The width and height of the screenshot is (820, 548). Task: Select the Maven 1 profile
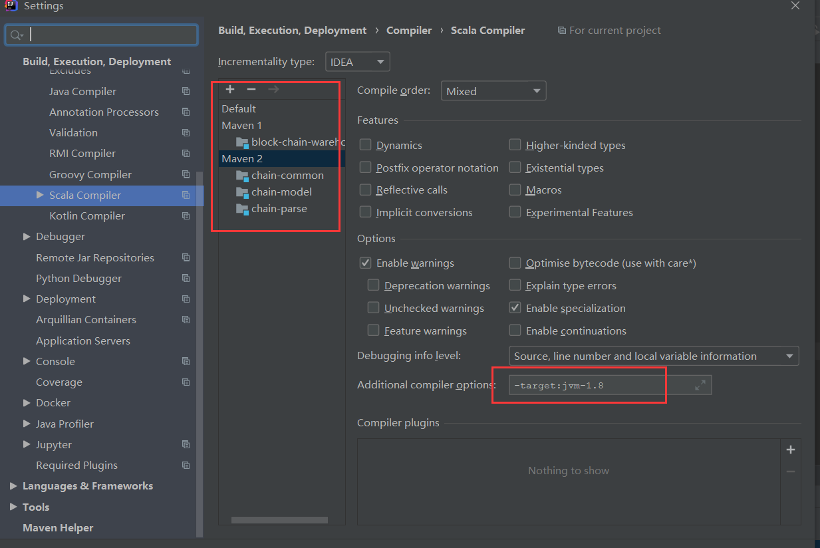241,125
